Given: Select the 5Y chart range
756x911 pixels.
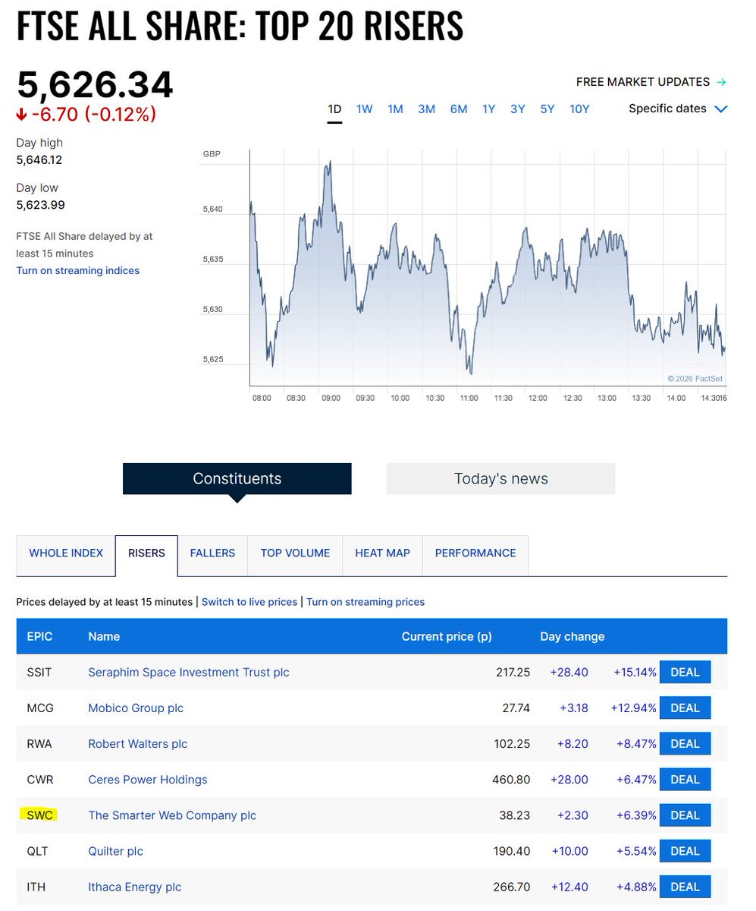Looking at the screenshot, I should click(547, 109).
